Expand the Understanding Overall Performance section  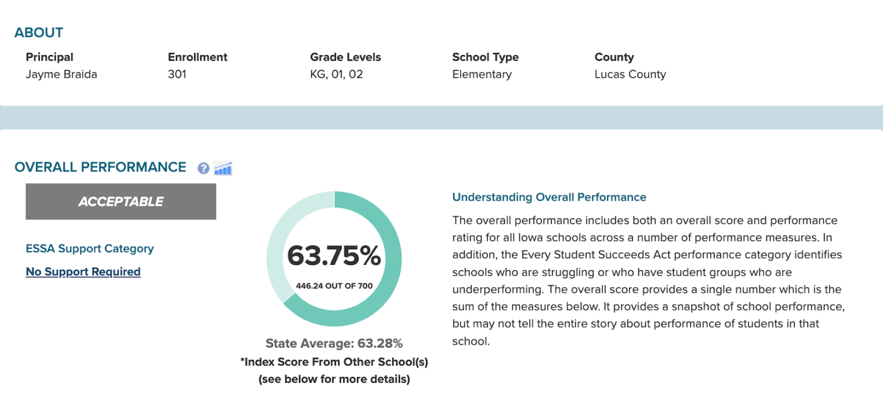[549, 197]
